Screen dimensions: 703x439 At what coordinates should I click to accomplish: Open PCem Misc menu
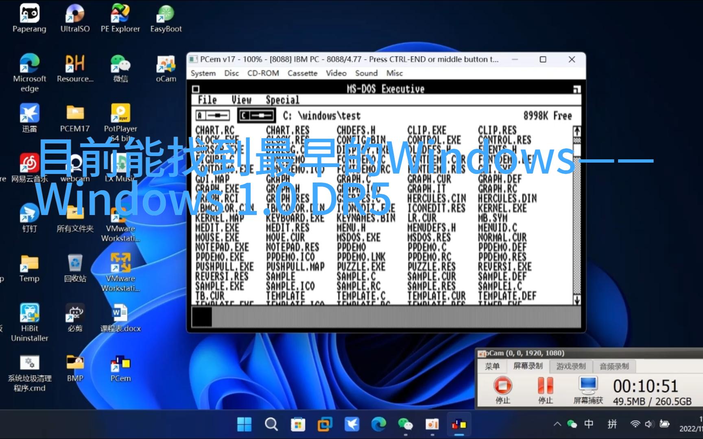(x=394, y=73)
